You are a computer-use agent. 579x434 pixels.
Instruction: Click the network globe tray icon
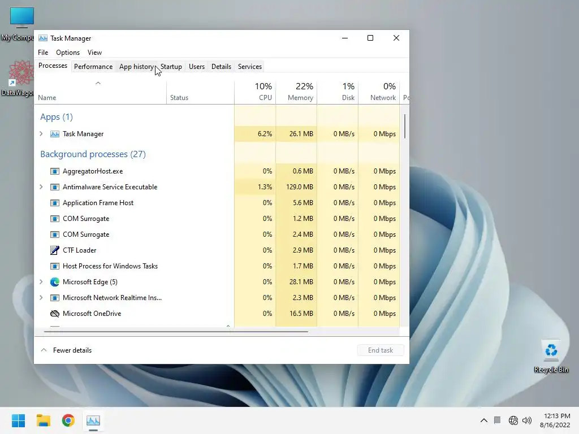(x=513, y=420)
